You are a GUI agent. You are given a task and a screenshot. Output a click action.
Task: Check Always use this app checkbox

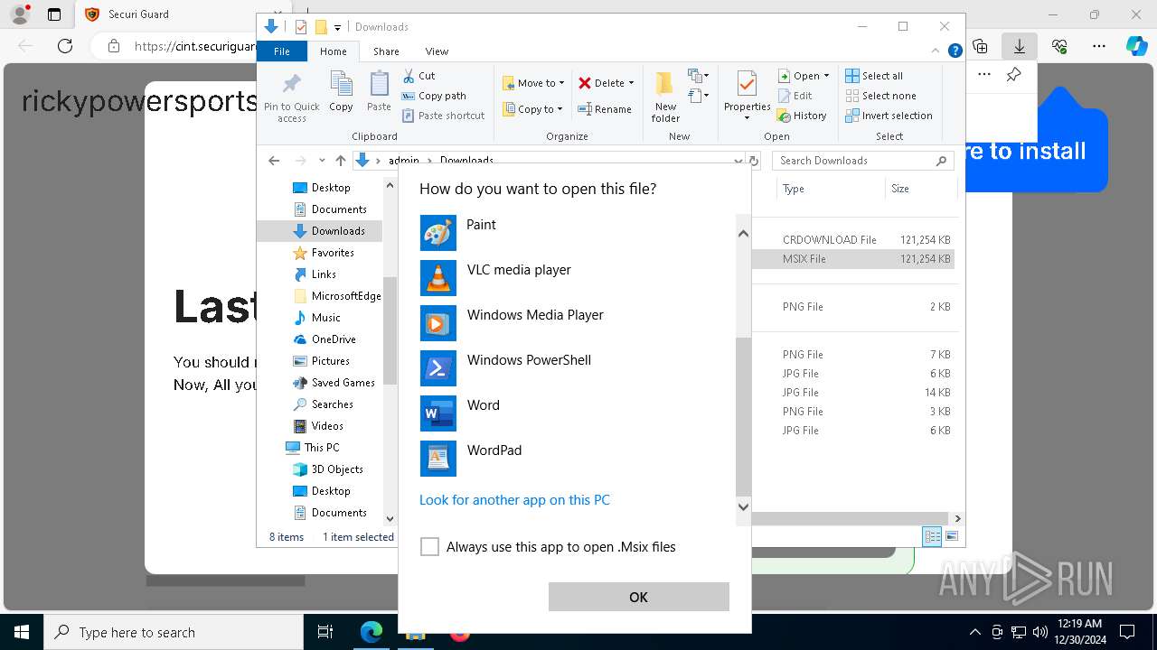pyautogui.click(x=429, y=547)
